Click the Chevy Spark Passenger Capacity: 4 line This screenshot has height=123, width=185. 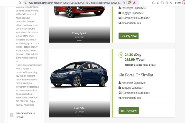pyautogui.click(x=132, y=8)
